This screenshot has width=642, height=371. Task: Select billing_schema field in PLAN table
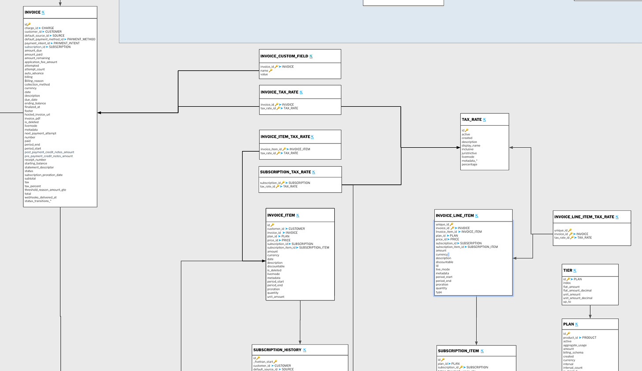click(x=573, y=352)
